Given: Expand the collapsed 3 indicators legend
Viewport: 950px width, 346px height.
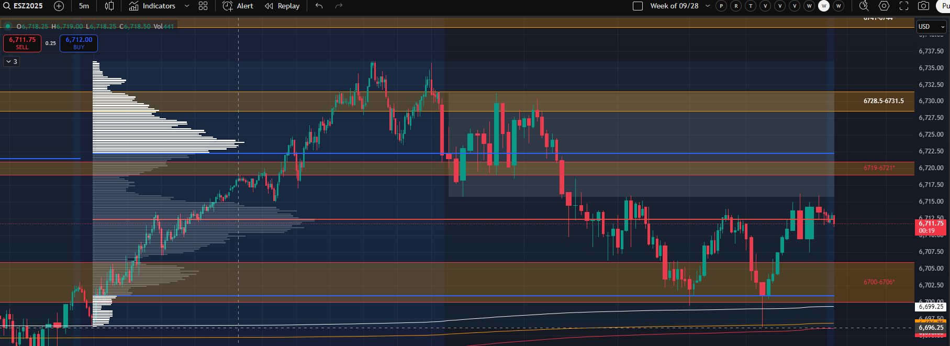Looking at the screenshot, I should pyautogui.click(x=11, y=61).
